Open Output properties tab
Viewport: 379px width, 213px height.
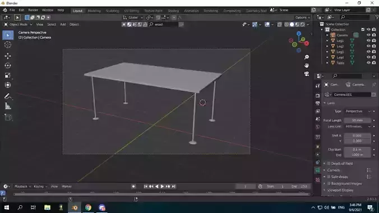tap(317, 104)
